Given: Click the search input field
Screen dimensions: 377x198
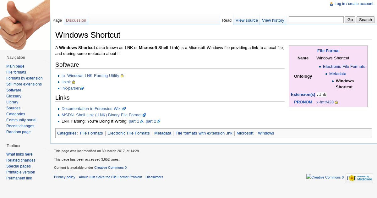Looking at the screenshot, I should click(x=316, y=19).
